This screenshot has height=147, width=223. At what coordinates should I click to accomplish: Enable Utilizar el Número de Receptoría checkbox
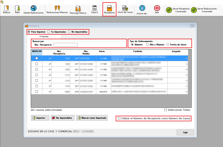[119, 118]
